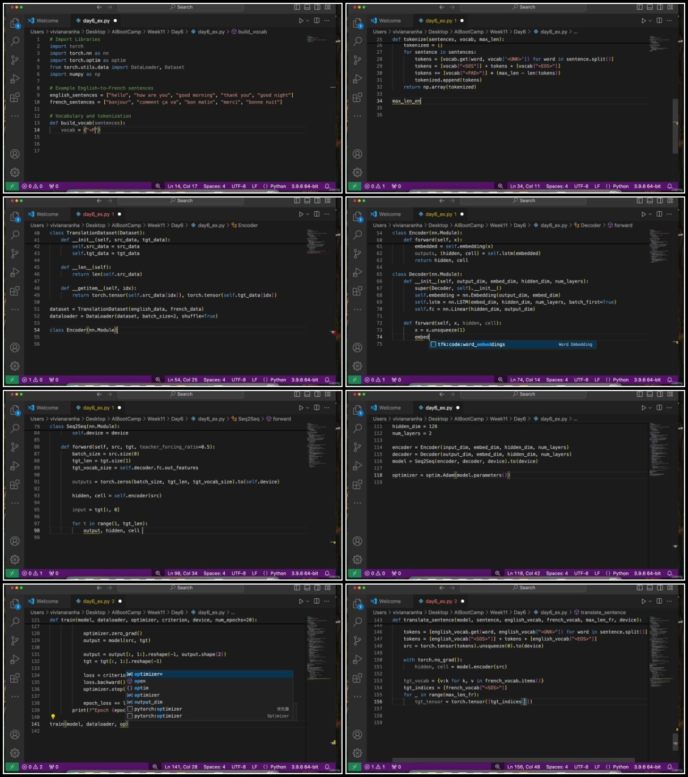688x777 pixels.
Task: Run Python file in the build_vocab window
Action: pyautogui.click(x=301, y=21)
